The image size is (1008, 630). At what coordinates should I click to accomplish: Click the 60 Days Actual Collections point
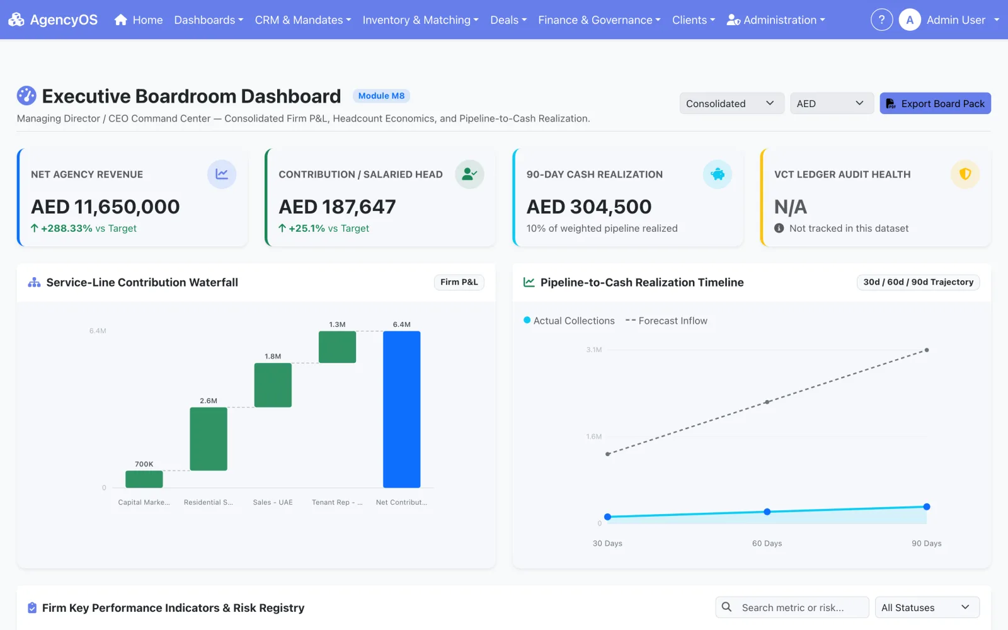pyautogui.click(x=767, y=512)
